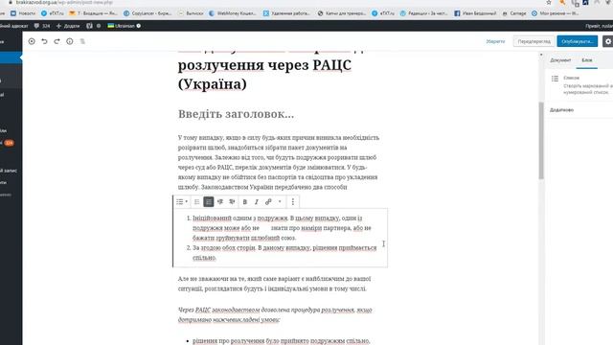Click bullet item 'рішення про розлучення'
The image size is (613, 345).
coord(281,341)
